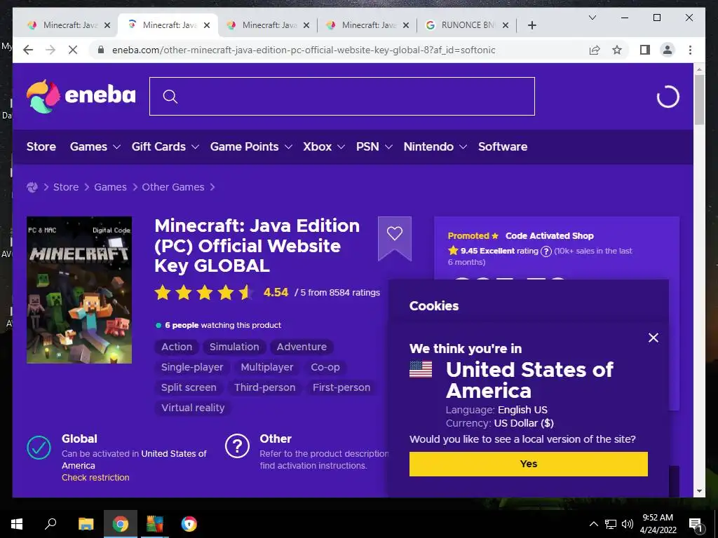
Task: Open the Software nav item
Action: [x=503, y=147]
